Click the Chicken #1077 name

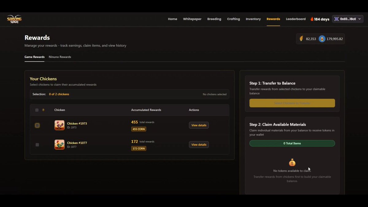pyautogui.click(x=77, y=143)
